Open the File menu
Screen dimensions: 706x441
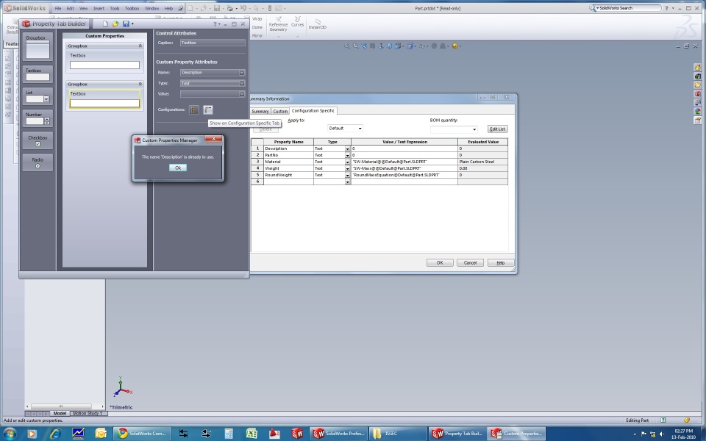tap(58, 8)
